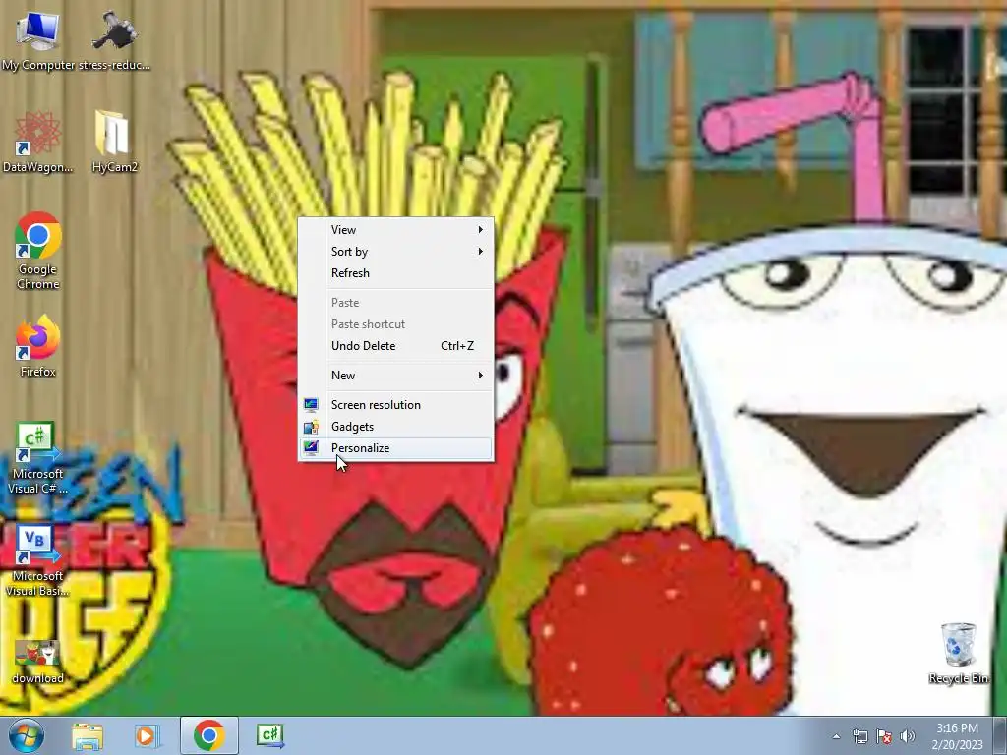Open the Windows Start button
1007x755 pixels.
click(27, 735)
